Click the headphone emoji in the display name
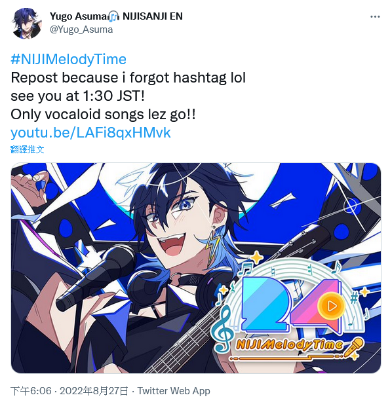Viewport: 392px width, 408px height. [x=113, y=16]
